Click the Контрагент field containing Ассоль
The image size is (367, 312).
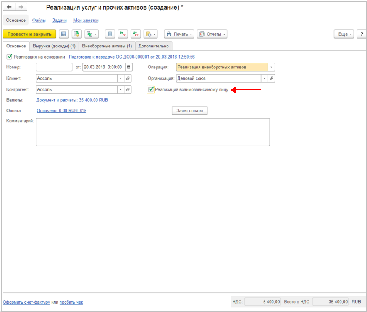click(x=76, y=89)
